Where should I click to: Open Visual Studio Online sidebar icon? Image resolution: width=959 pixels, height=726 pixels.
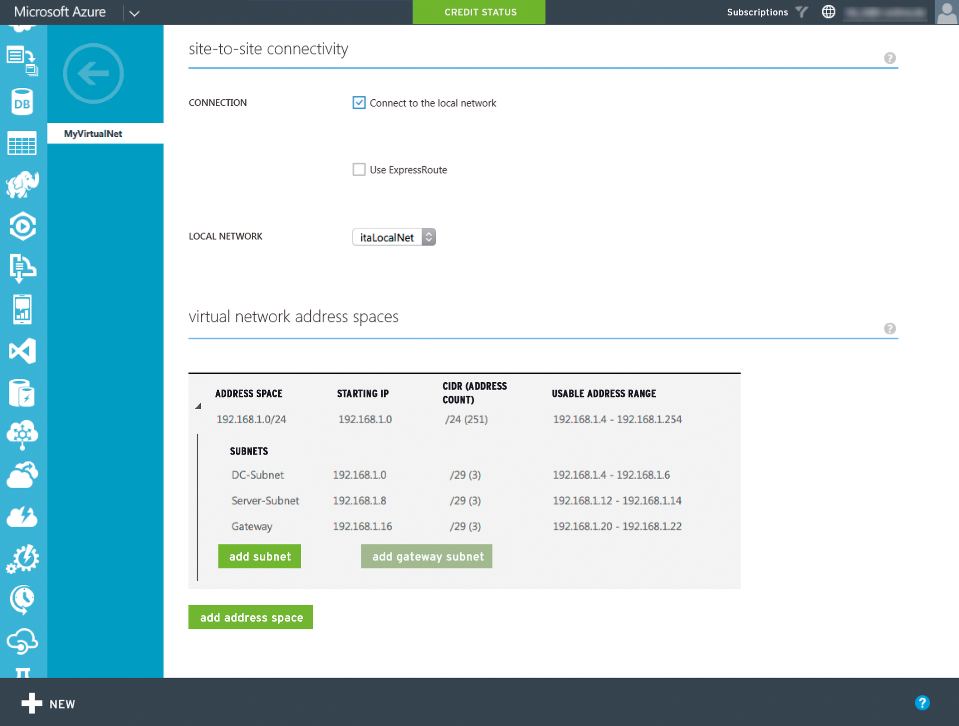(x=22, y=351)
